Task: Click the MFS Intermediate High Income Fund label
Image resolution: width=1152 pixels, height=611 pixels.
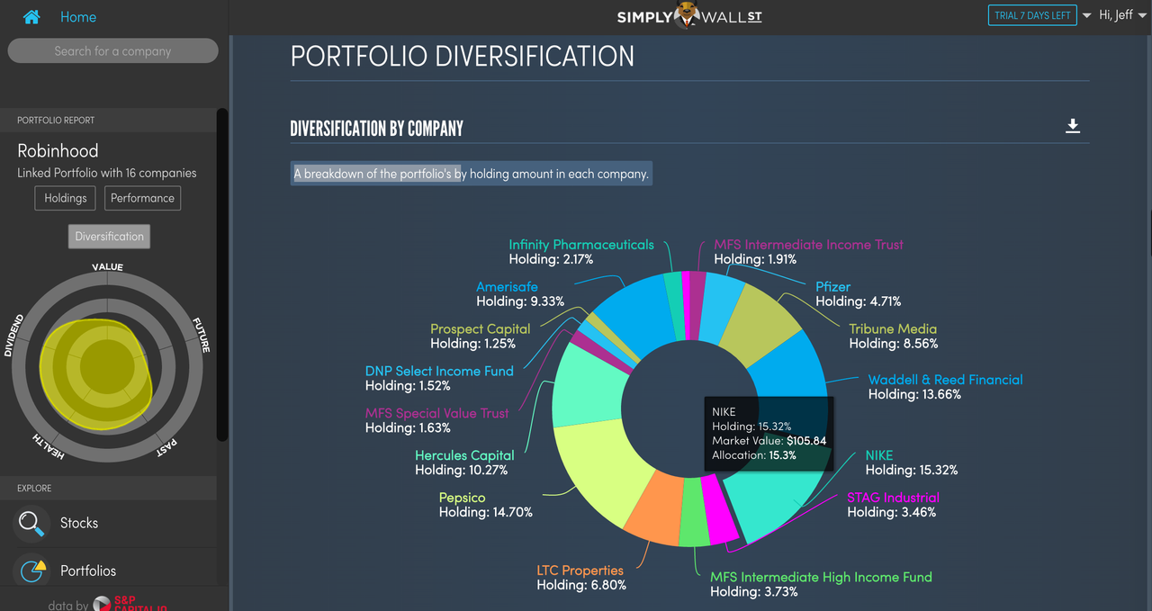Action: click(821, 577)
